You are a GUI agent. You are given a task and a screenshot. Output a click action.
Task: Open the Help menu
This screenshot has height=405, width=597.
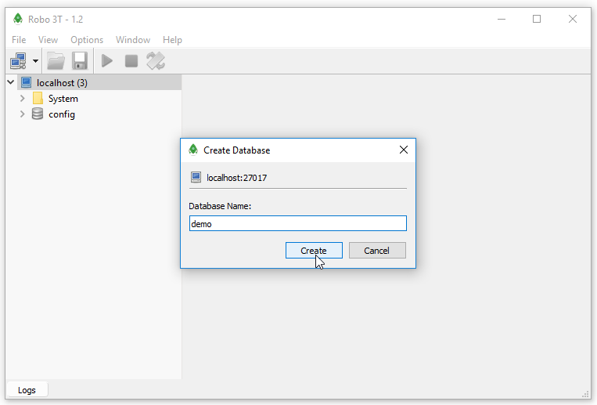point(172,40)
